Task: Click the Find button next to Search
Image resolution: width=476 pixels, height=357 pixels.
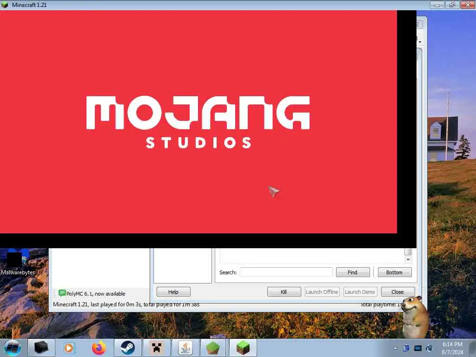Action: coord(353,272)
